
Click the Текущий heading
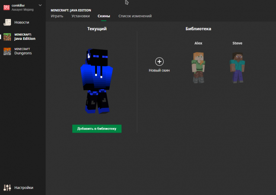click(97, 29)
